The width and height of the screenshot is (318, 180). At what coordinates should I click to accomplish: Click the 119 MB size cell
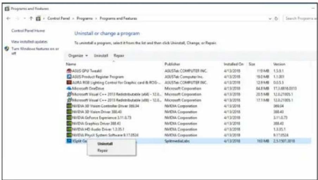[x=263, y=71]
